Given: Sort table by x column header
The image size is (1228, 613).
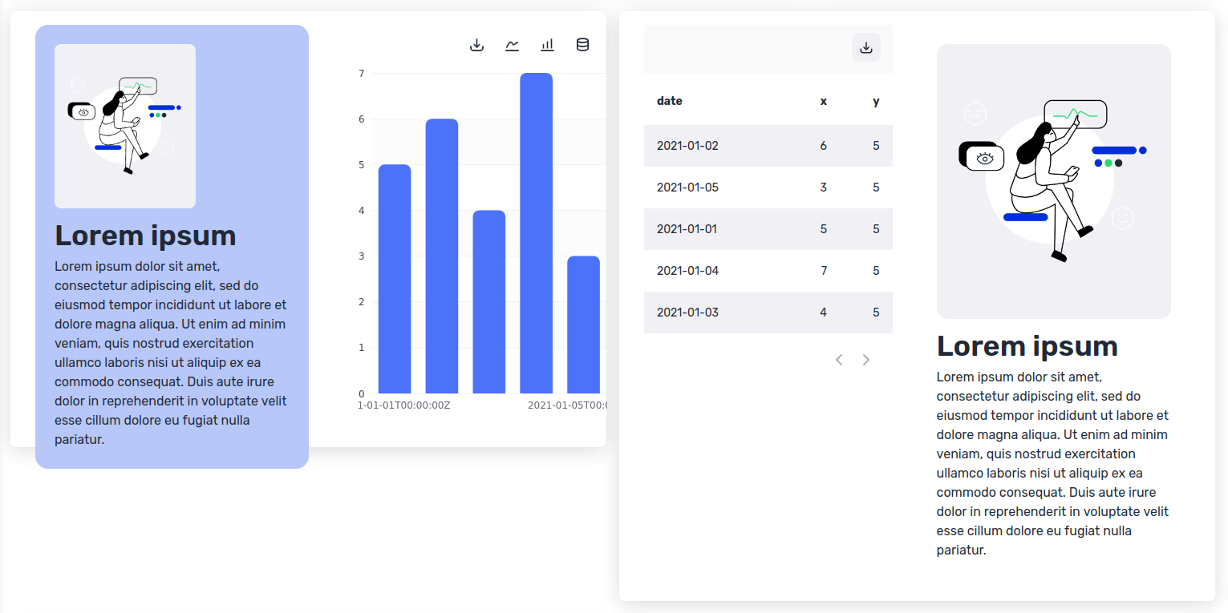Looking at the screenshot, I should tap(823, 101).
